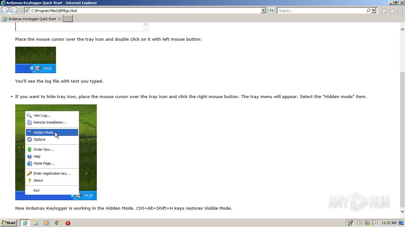405x227 pixels.
Task: Click the "If you want to hide tray icon" paragraph
Action: point(191,96)
